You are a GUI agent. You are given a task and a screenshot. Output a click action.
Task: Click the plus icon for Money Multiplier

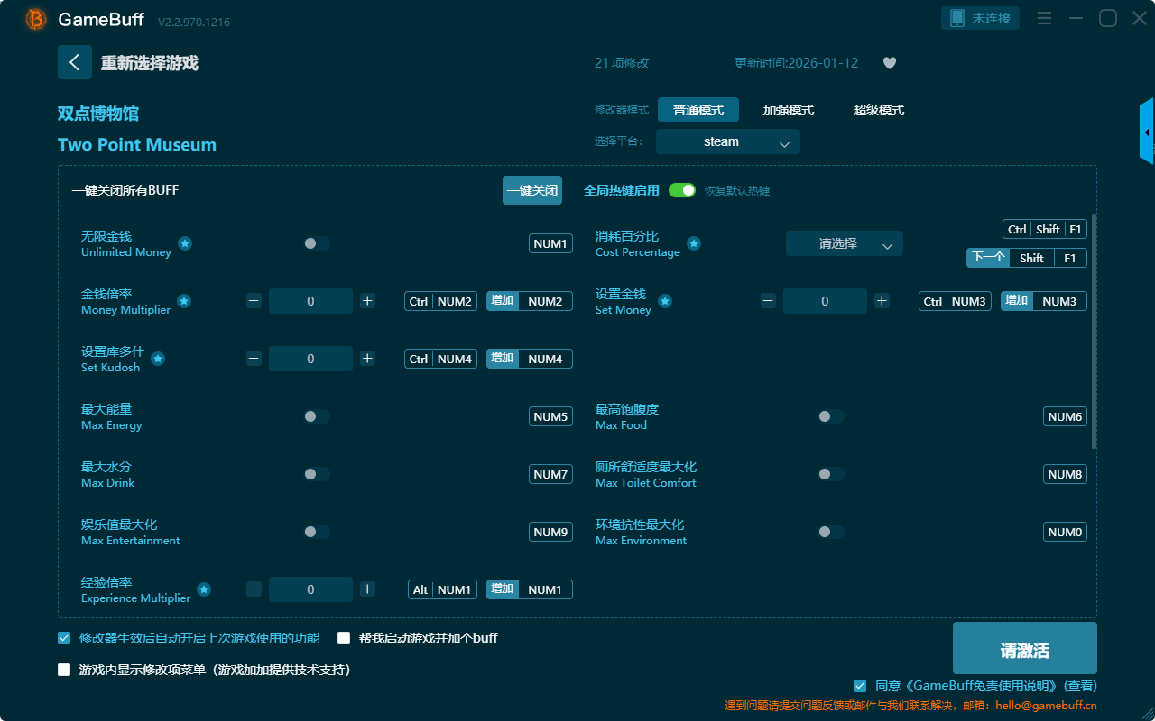367,301
